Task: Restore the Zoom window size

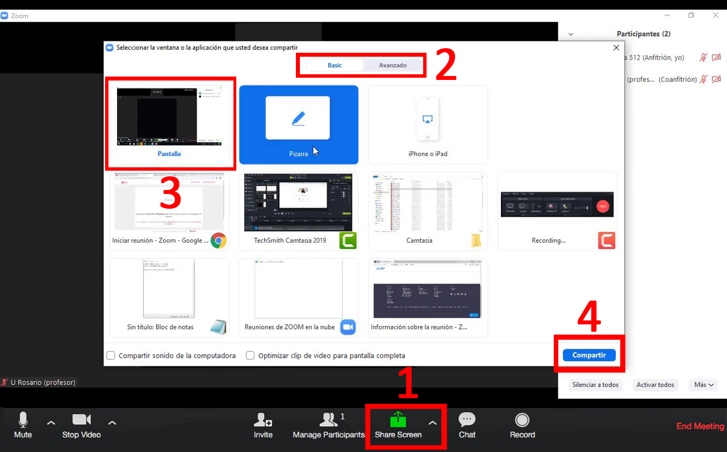Action: pos(691,15)
